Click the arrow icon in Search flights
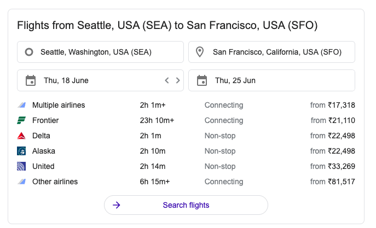 117,205
